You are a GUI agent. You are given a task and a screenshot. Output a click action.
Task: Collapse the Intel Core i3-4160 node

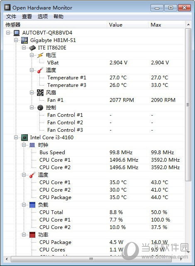coord(16,138)
